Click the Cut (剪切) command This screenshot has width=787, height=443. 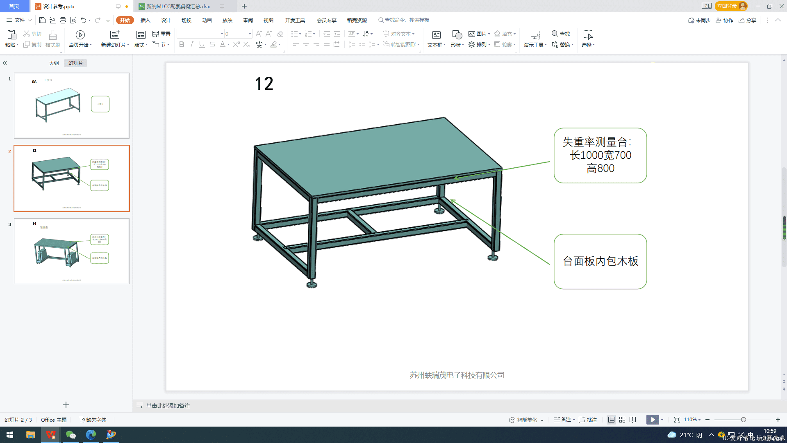click(32, 34)
